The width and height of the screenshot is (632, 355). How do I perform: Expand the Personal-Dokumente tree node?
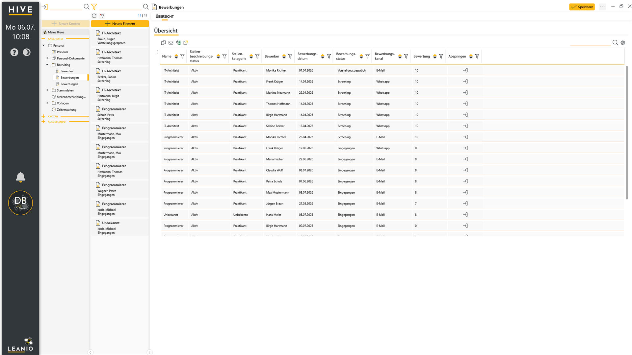tap(47, 58)
